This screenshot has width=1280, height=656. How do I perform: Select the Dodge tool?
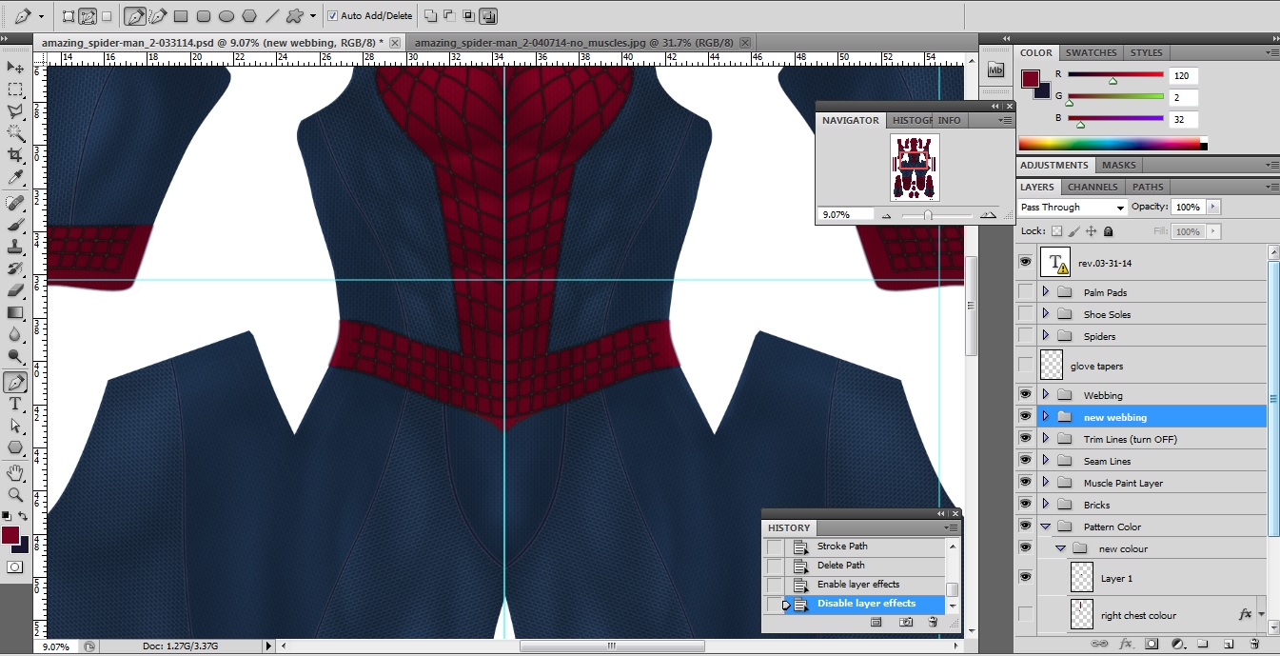tap(15, 357)
